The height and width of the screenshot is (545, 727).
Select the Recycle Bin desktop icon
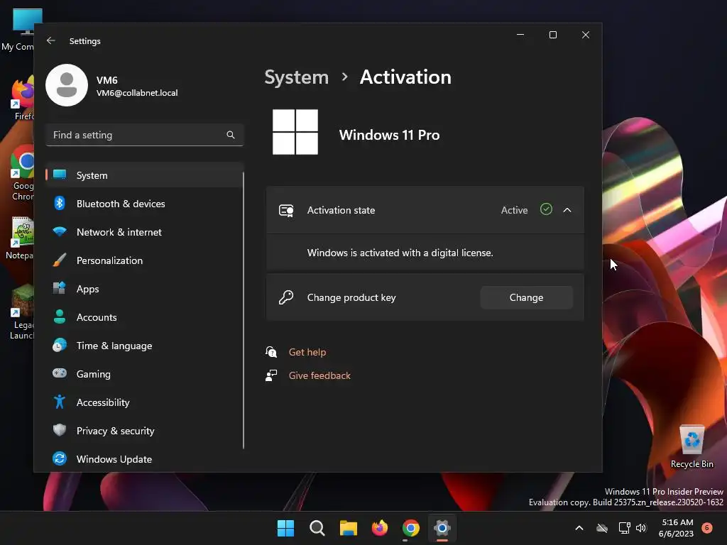click(x=692, y=446)
